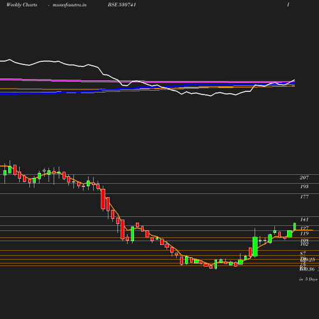
Task: Click the 177 price level label
Action: (x=304, y=197)
